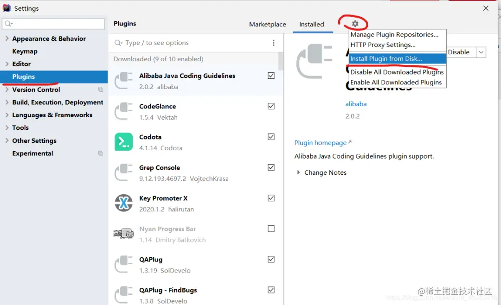Screen dimensions: 501x305
Task: Disable the Codota plugin checkbox
Action: pyautogui.click(x=271, y=137)
